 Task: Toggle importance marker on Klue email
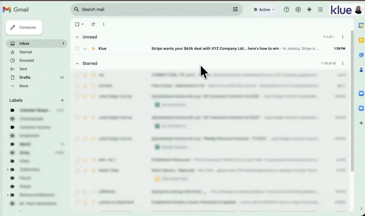point(93,49)
